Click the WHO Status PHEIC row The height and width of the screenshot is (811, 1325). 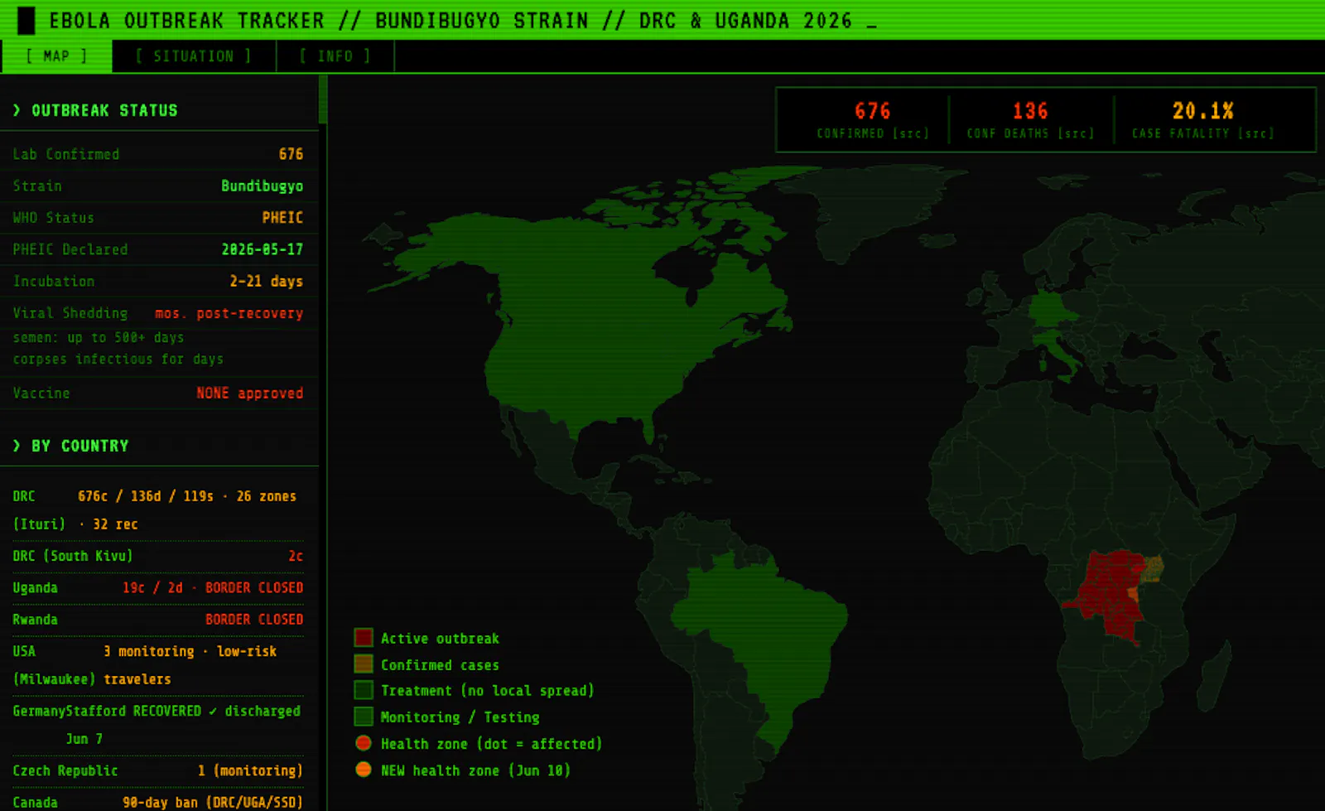(158, 218)
